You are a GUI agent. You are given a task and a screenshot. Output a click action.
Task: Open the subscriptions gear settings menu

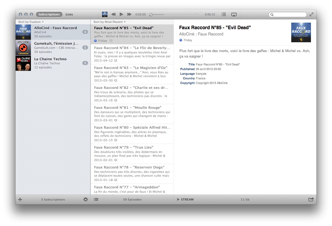coord(86,200)
